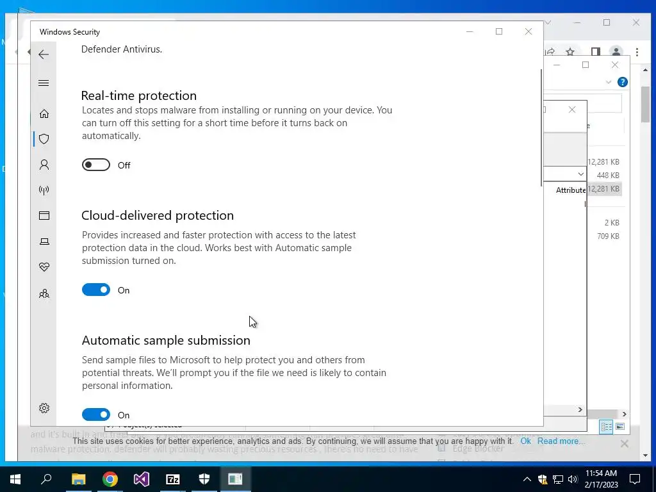Viewport: 656px width, 492px height.
Task: Open Device security laptop icon
Action: [44, 242]
